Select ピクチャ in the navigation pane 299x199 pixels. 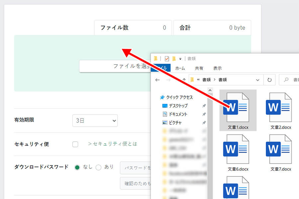click(175, 123)
